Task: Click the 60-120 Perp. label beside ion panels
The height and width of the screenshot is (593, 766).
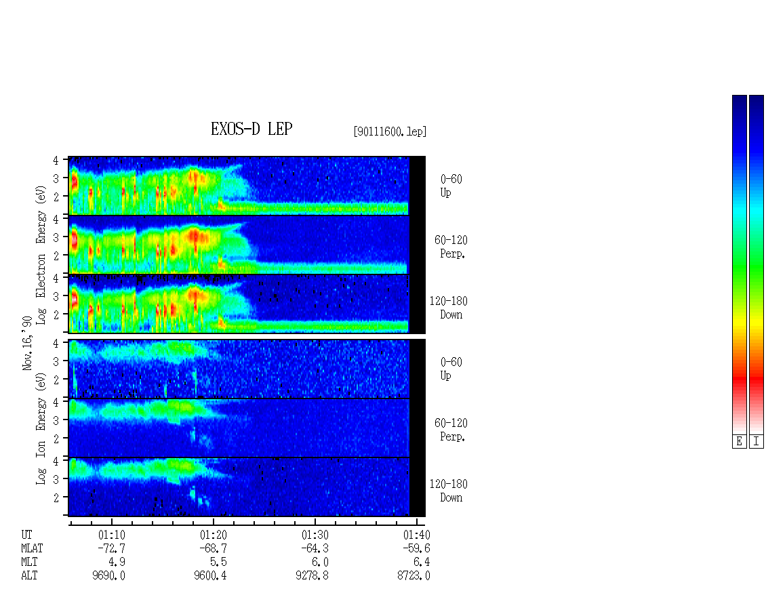Action: click(x=451, y=430)
